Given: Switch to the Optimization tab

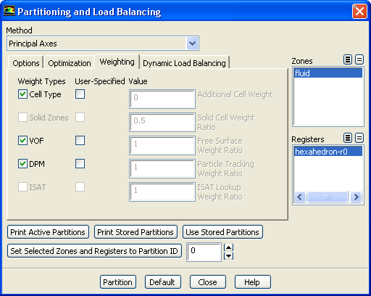Looking at the screenshot, I should (x=70, y=63).
